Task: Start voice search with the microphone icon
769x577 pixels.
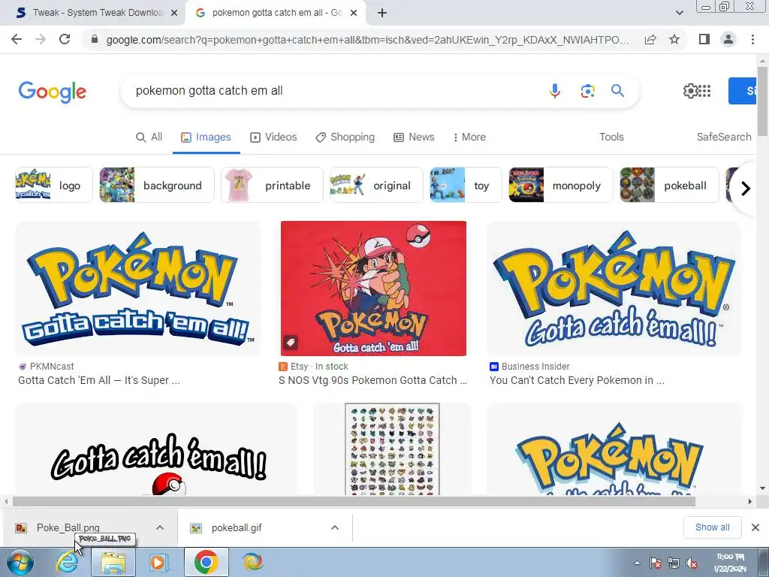Action: pos(555,91)
